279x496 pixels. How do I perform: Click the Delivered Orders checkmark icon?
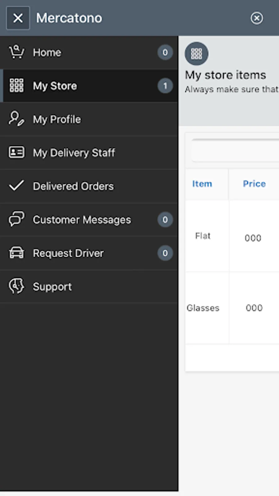[16, 186]
